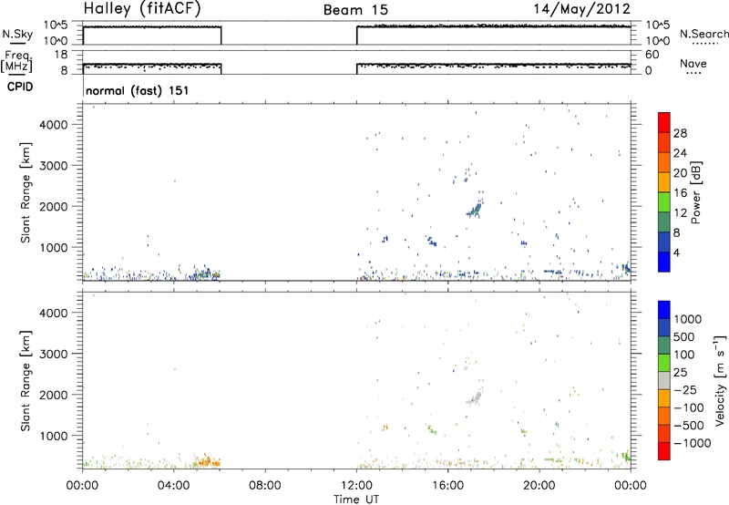This screenshot has height=505, width=729.
Task: Click the "2000" tick of the velocity panel
Action: pyautogui.click(x=54, y=395)
